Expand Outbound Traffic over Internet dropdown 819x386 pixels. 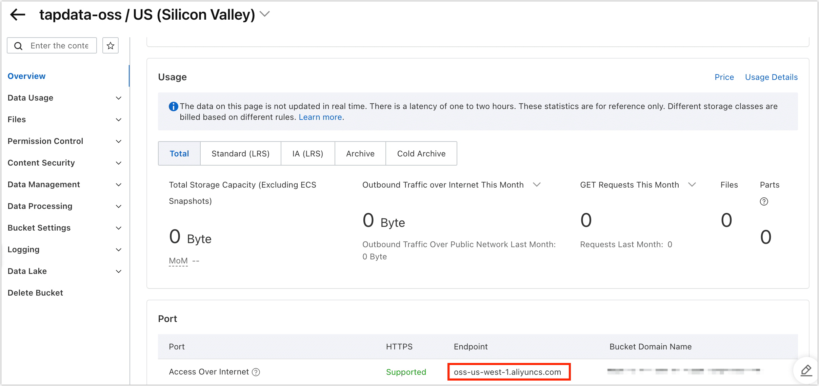pos(537,185)
